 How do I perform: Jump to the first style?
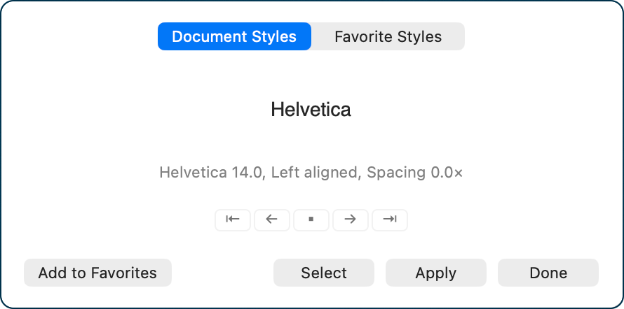click(x=233, y=220)
